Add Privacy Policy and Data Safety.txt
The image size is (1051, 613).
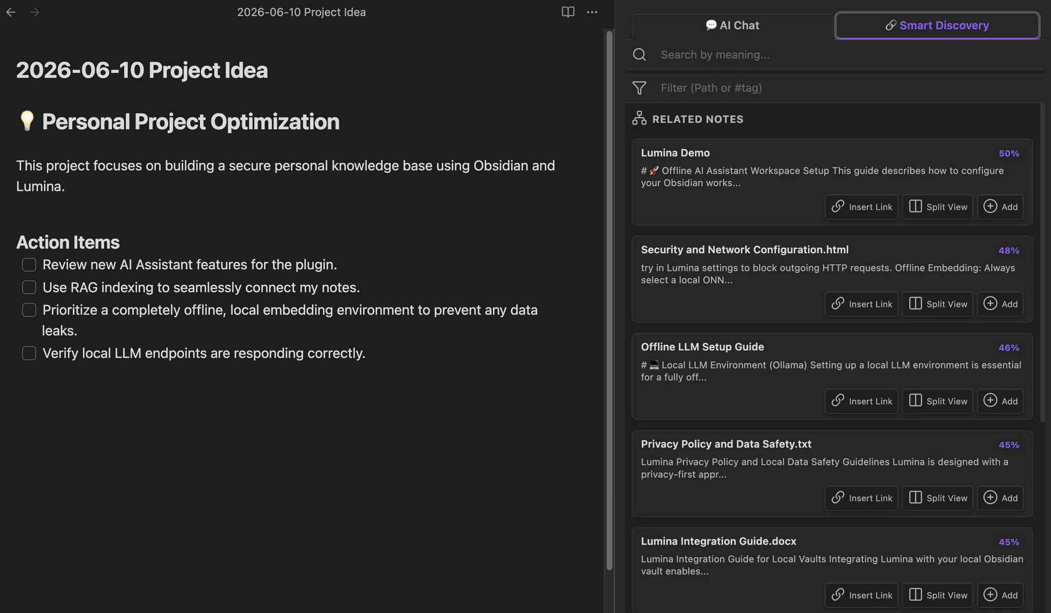point(1000,498)
